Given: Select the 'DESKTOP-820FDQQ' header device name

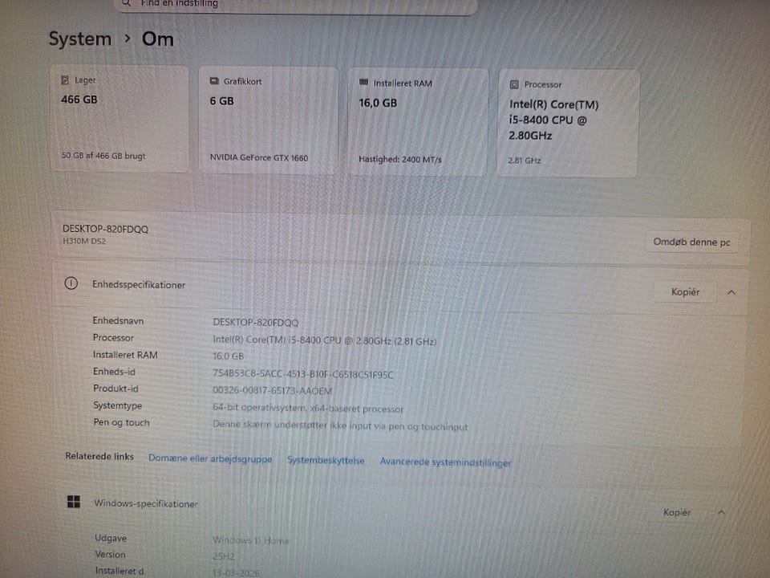Looking at the screenshot, I should [x=105, y=229].
